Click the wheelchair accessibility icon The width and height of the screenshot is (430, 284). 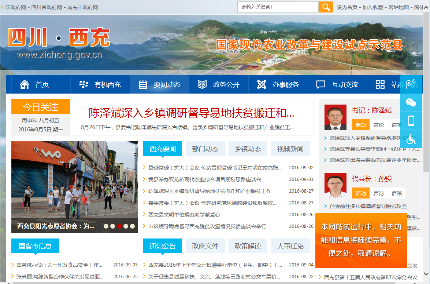(411, 139)
